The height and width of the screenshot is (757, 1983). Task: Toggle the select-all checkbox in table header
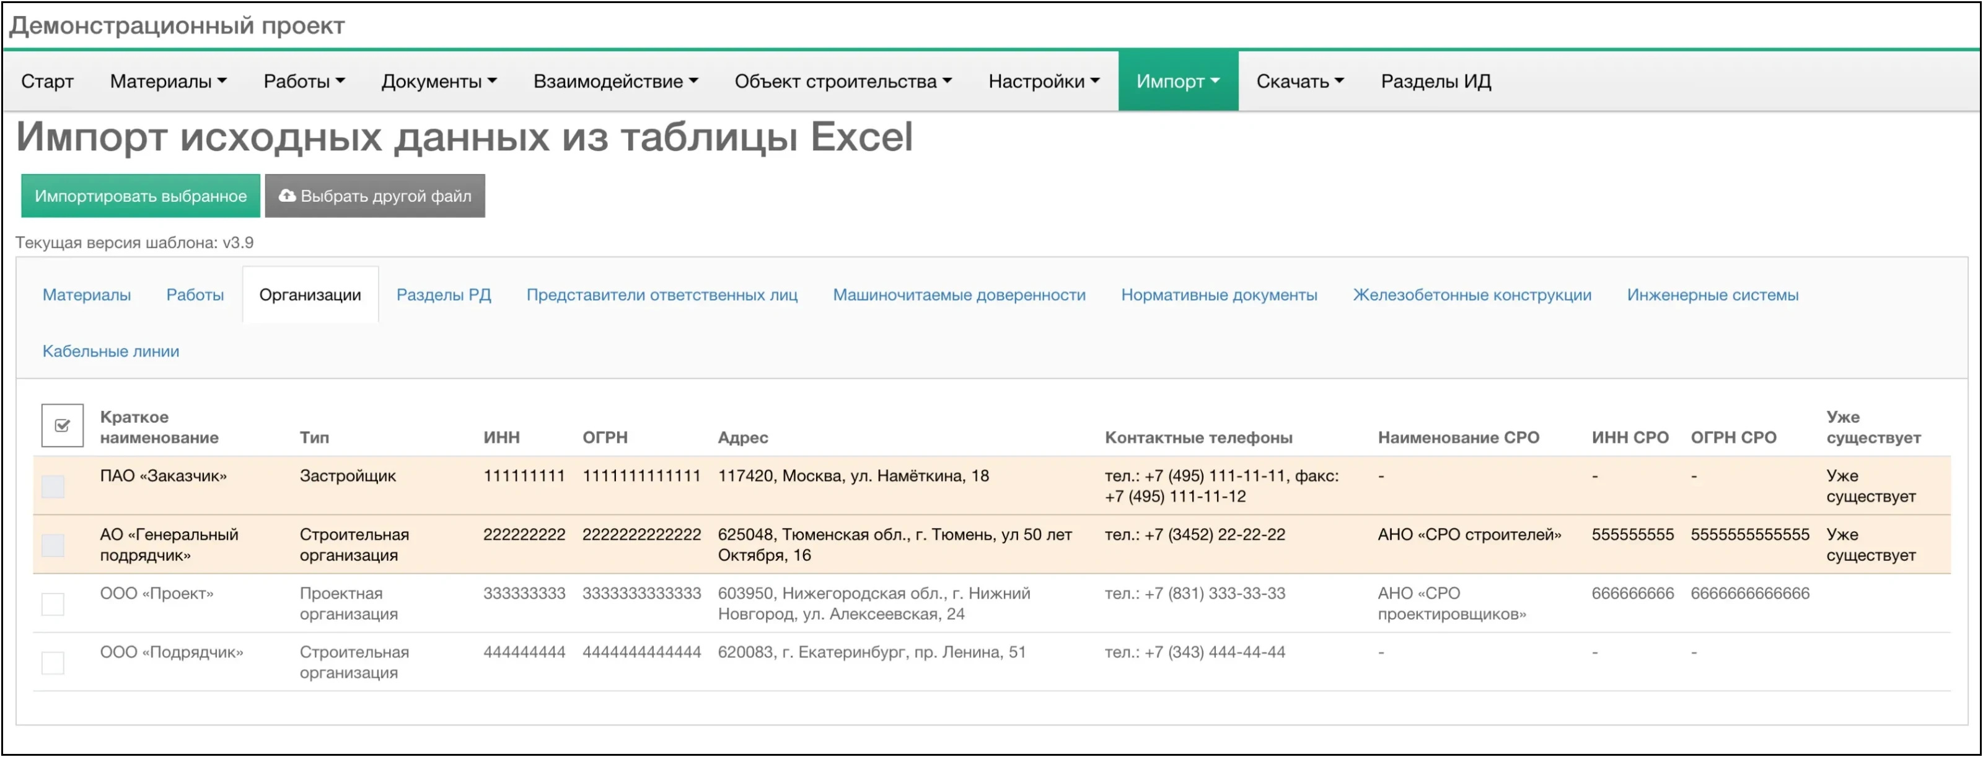pos(61,424)
